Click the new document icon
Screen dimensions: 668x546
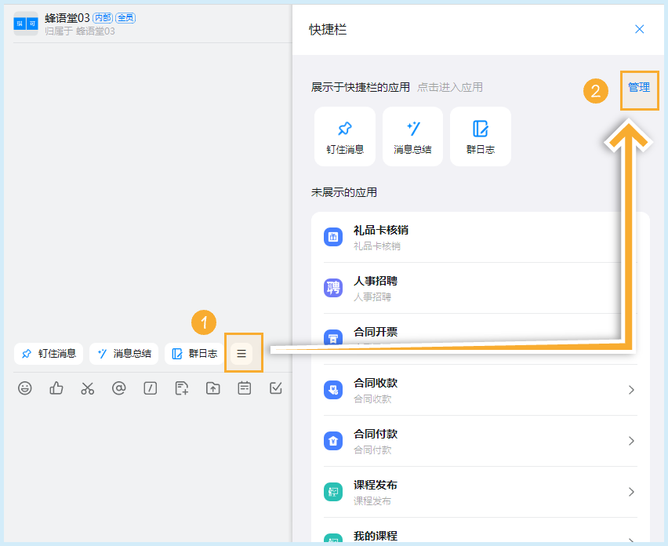tap(181, 388)
